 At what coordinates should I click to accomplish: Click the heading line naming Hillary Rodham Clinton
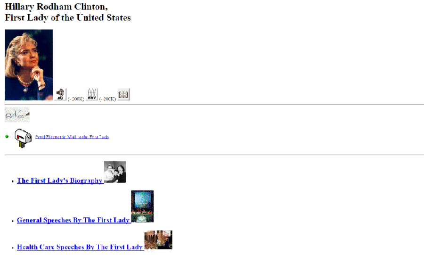[x=56, y=7]
